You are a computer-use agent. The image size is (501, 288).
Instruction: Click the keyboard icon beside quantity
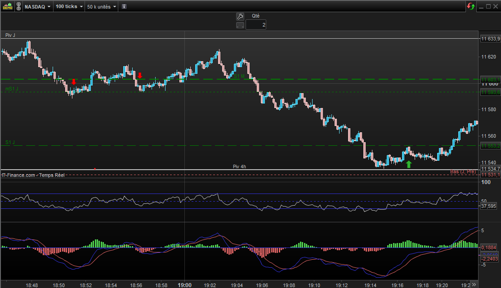point(240,25)
